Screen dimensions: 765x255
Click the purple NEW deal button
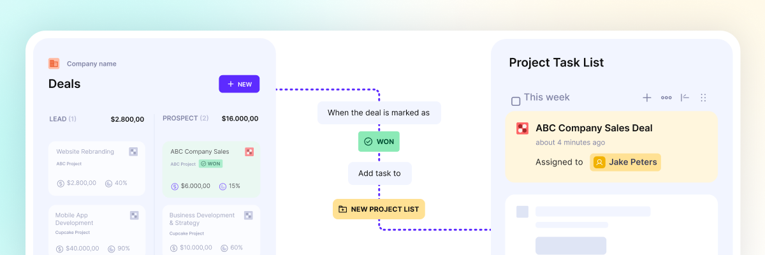tap(239, 84)
